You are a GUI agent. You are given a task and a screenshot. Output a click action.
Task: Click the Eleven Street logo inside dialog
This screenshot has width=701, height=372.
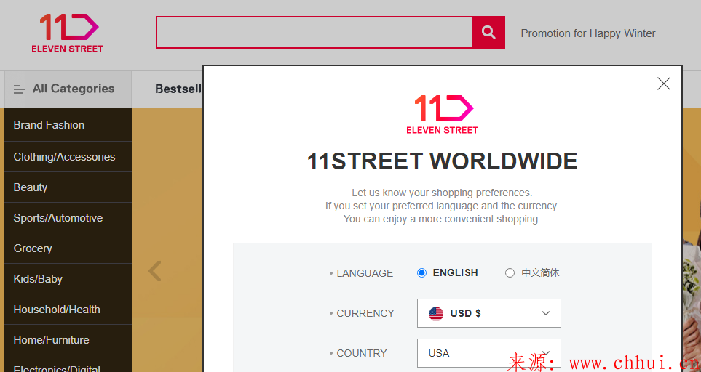[x=442, y=114]
